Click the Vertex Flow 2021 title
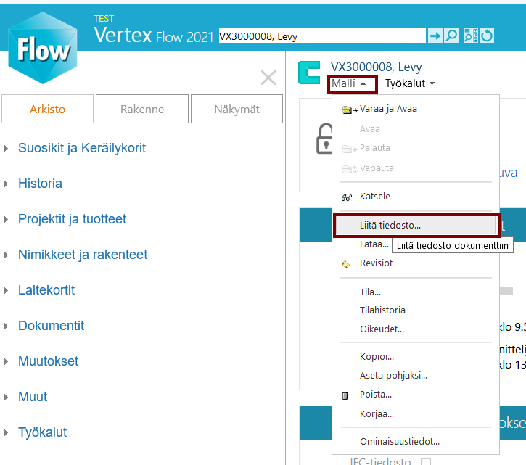This screenshot has height=465, width=526. coord(154,36)
